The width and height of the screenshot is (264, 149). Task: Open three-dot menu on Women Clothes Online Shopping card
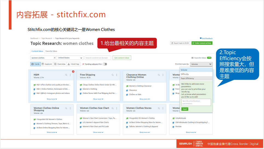pos(70,108)
